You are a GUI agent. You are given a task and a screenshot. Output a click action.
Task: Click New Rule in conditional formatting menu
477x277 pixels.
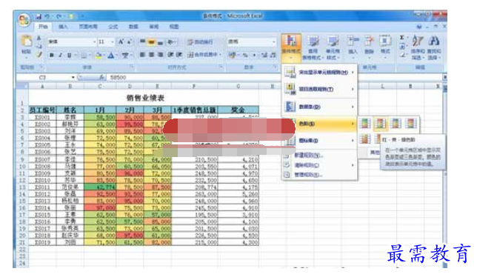pos(319,156)
